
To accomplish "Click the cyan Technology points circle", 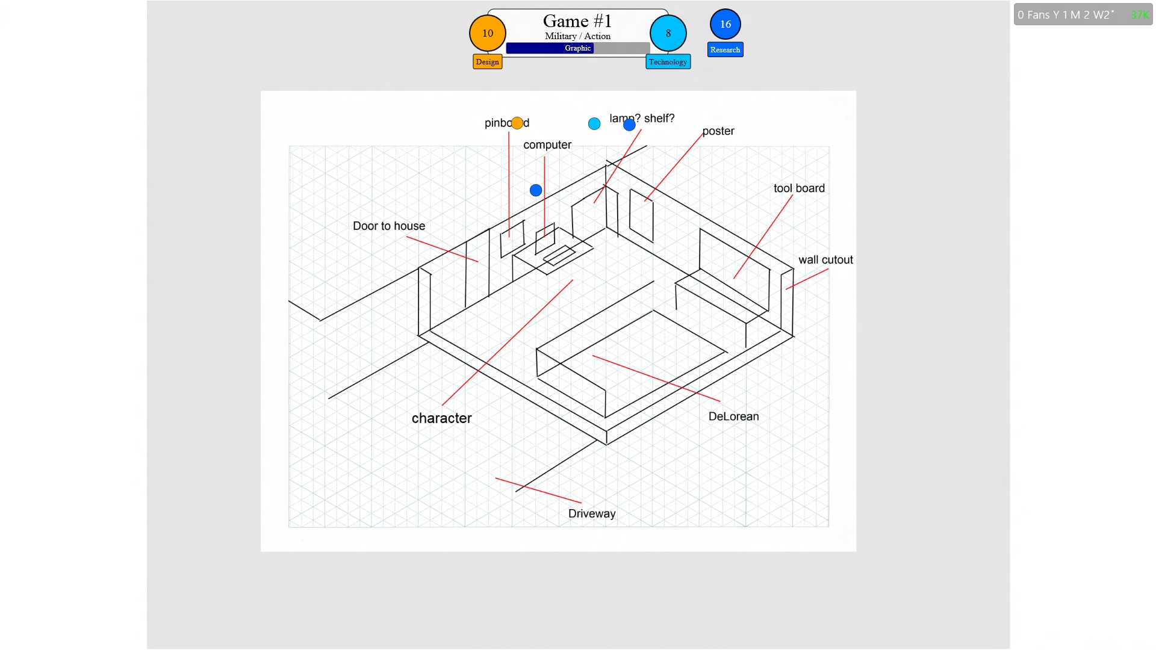I will coord(668,33).
